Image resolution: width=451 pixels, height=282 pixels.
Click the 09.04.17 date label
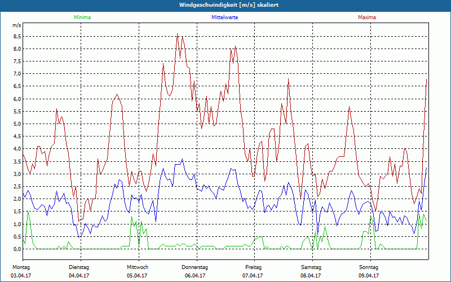point(369,276)
